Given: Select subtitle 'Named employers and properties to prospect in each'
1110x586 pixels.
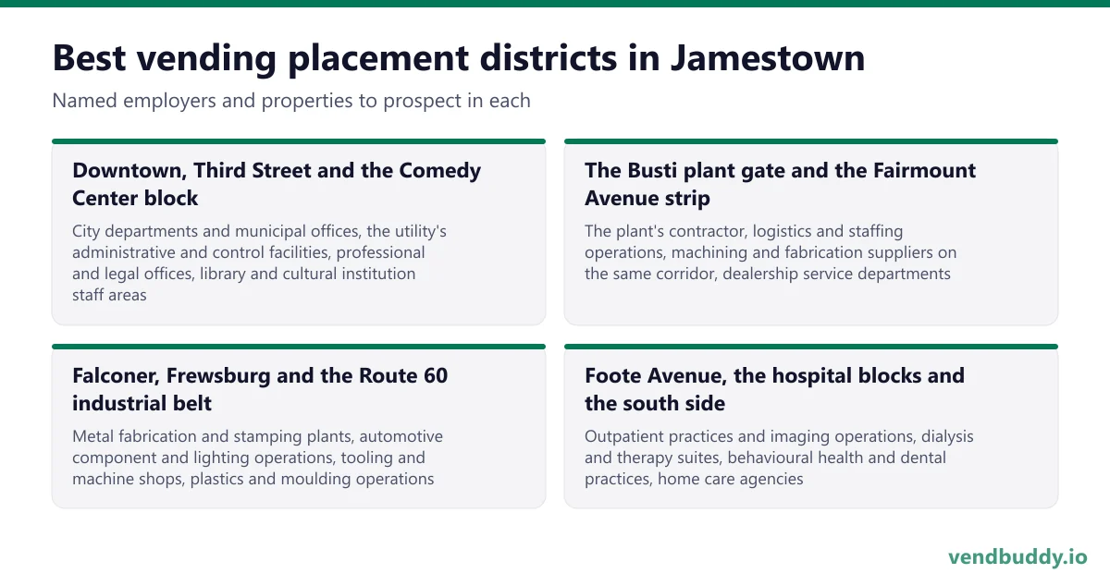Looking at the screenshot, I should click(x=291, y=100).
